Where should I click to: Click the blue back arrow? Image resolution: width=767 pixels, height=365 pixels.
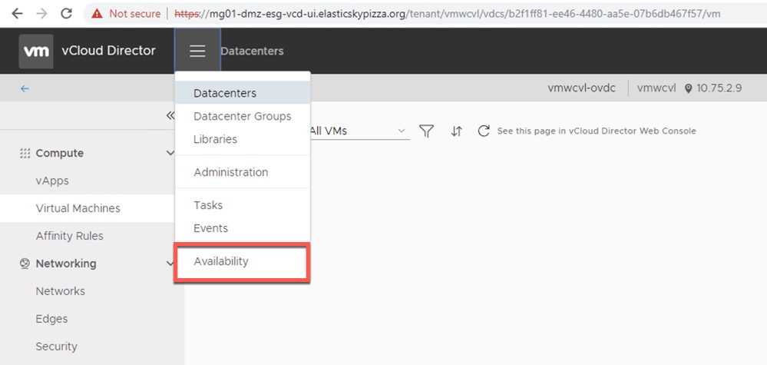25,88
